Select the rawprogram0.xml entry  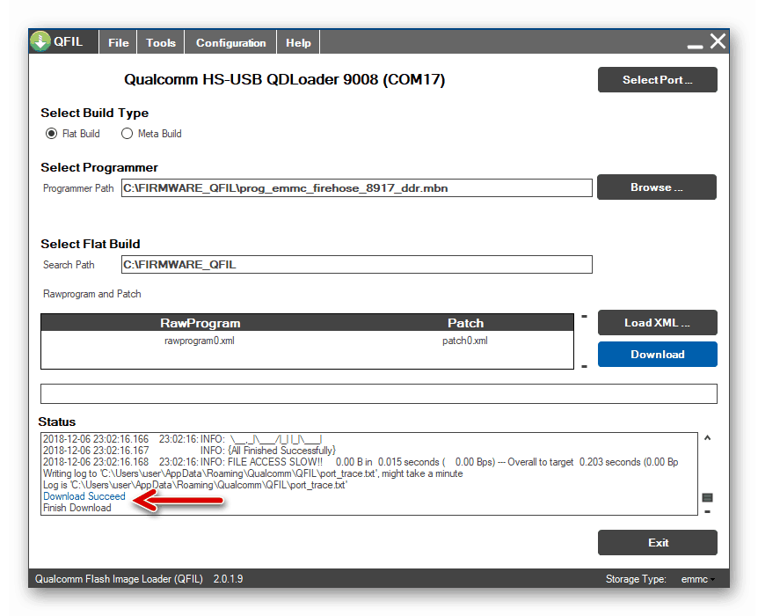click(x=199, y=341)
